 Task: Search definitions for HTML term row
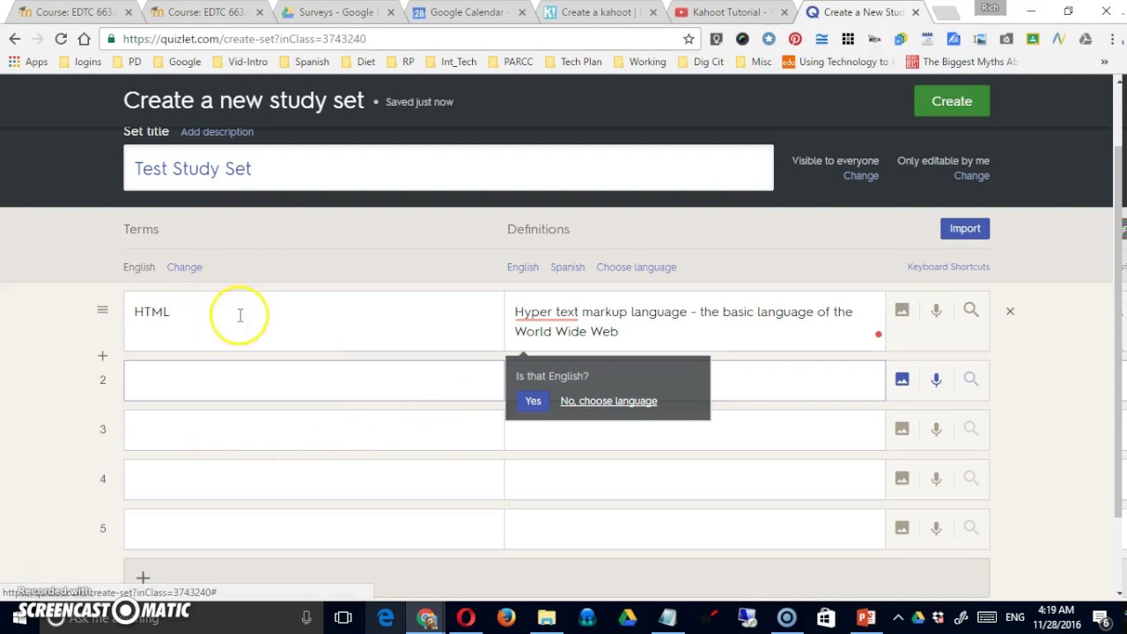click(x=971, y=310)
